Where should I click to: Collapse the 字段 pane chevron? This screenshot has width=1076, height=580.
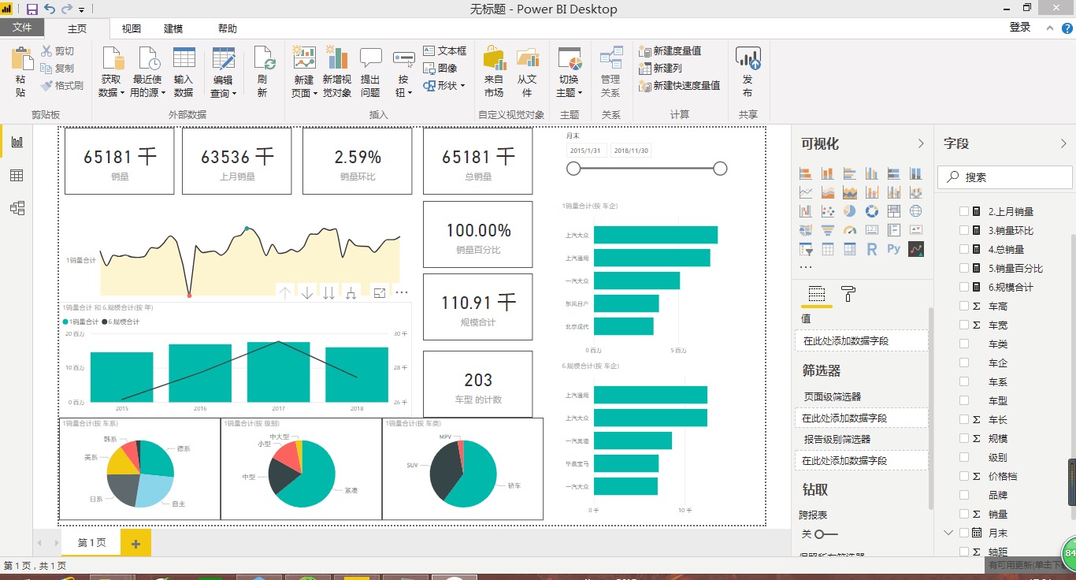1064,143
